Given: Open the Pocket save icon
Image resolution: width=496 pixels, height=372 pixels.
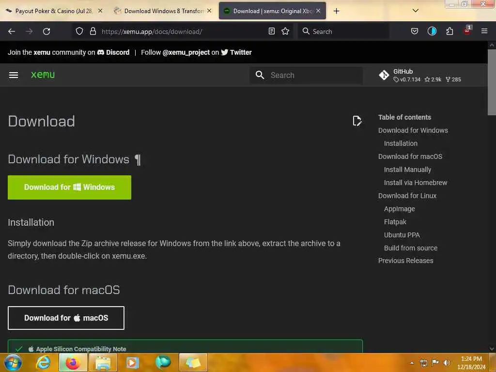Looking at the screenshot, I should click(x=415, y=31).
